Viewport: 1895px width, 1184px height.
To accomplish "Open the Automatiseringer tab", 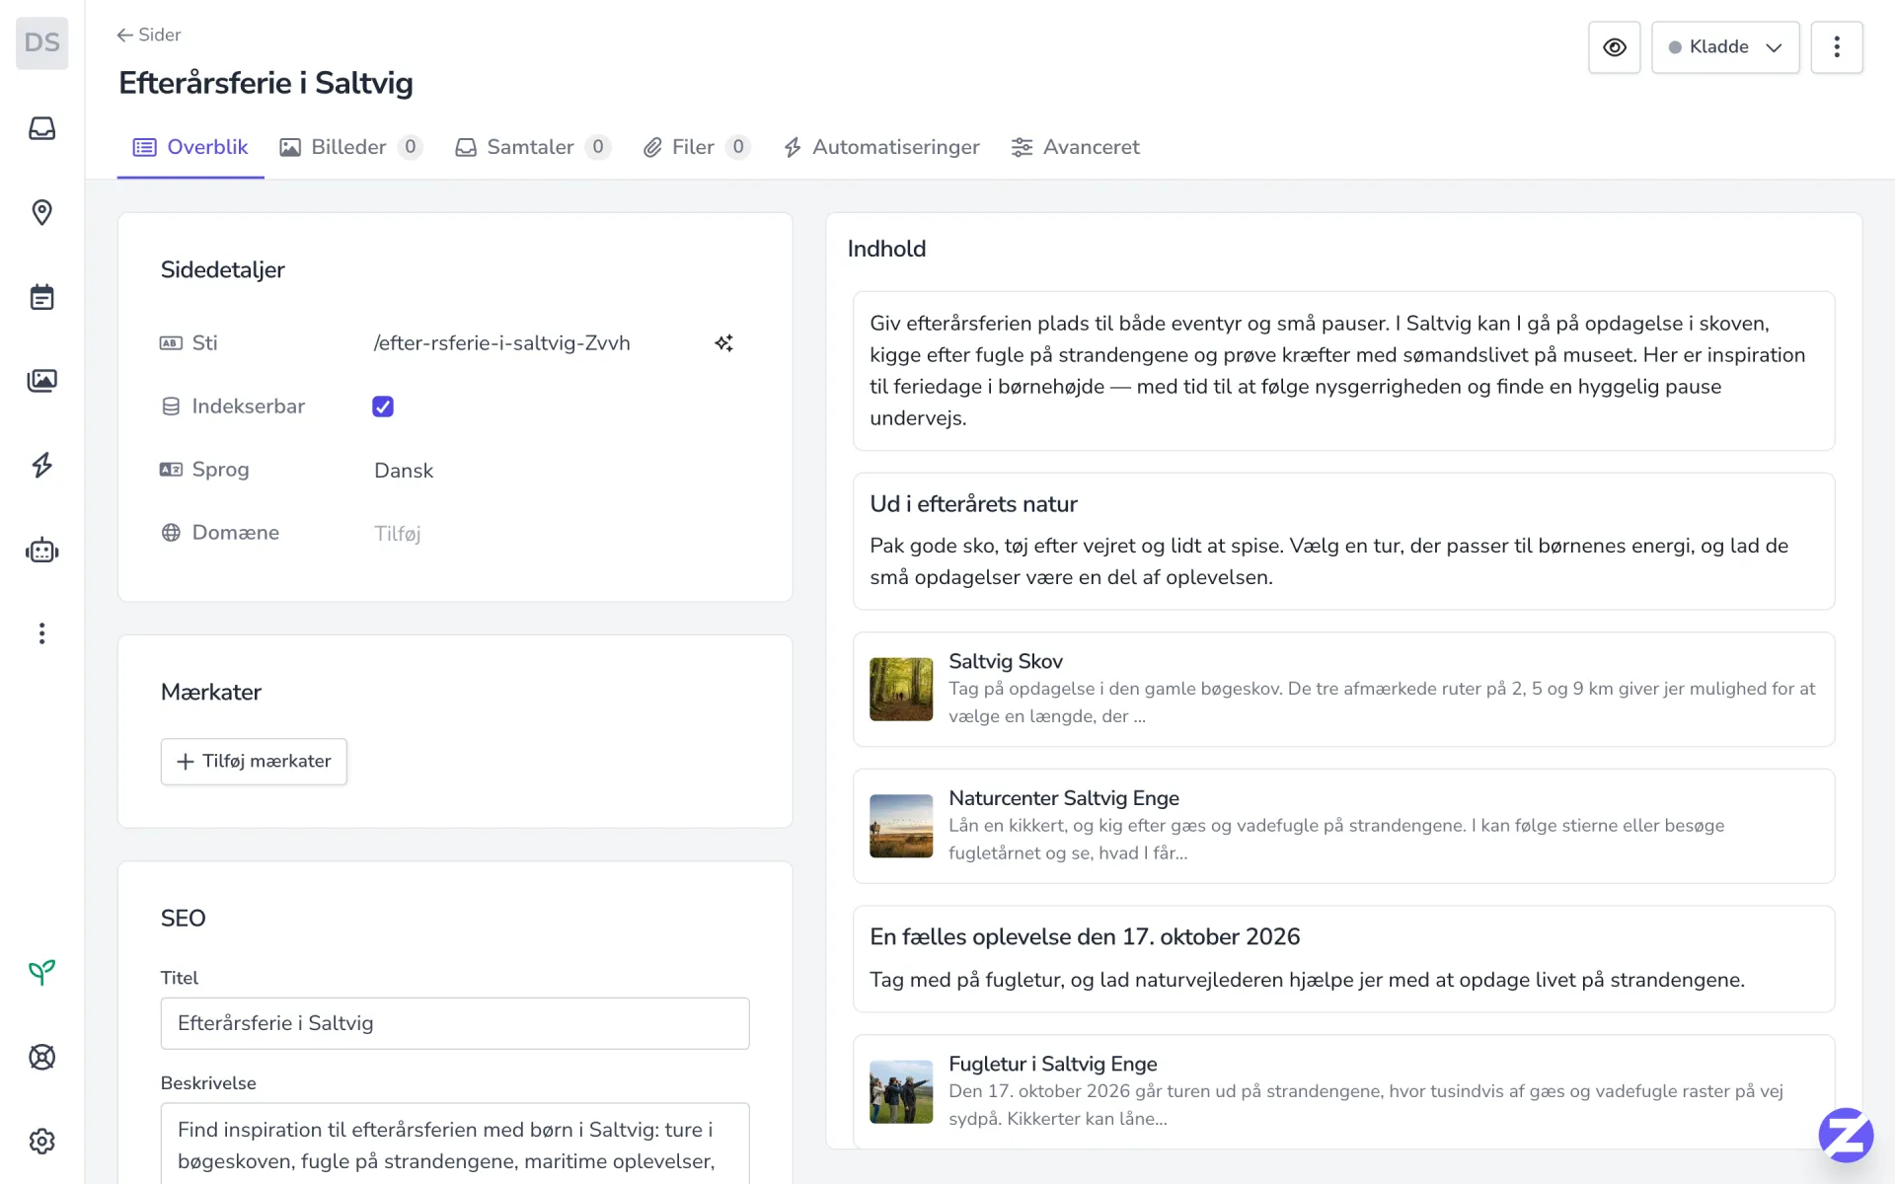I will [x=881, y=147].
